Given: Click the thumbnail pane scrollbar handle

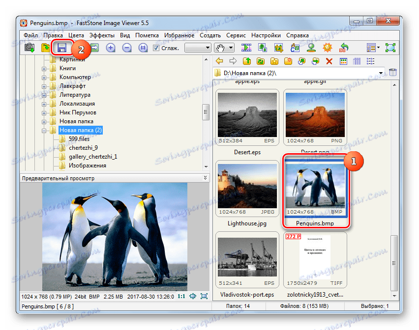Looking at the screenshot, I should (394, 263).
